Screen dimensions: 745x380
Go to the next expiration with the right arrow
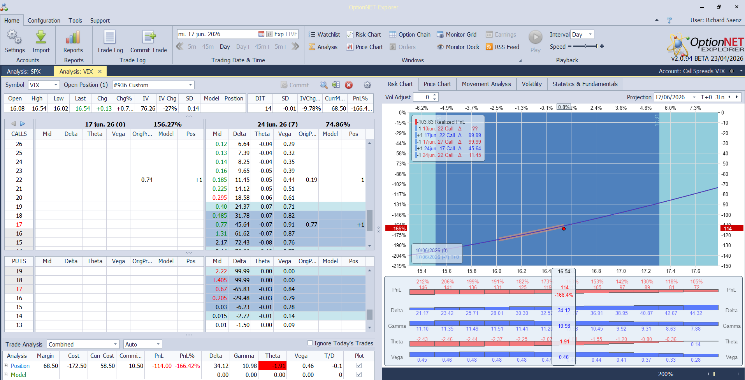point(23,124)
